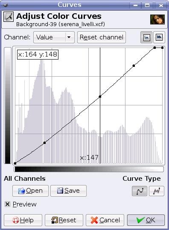This screenshot has width=169, height=230.
Task: Switch histogram to linear scale
Action: 146,37
